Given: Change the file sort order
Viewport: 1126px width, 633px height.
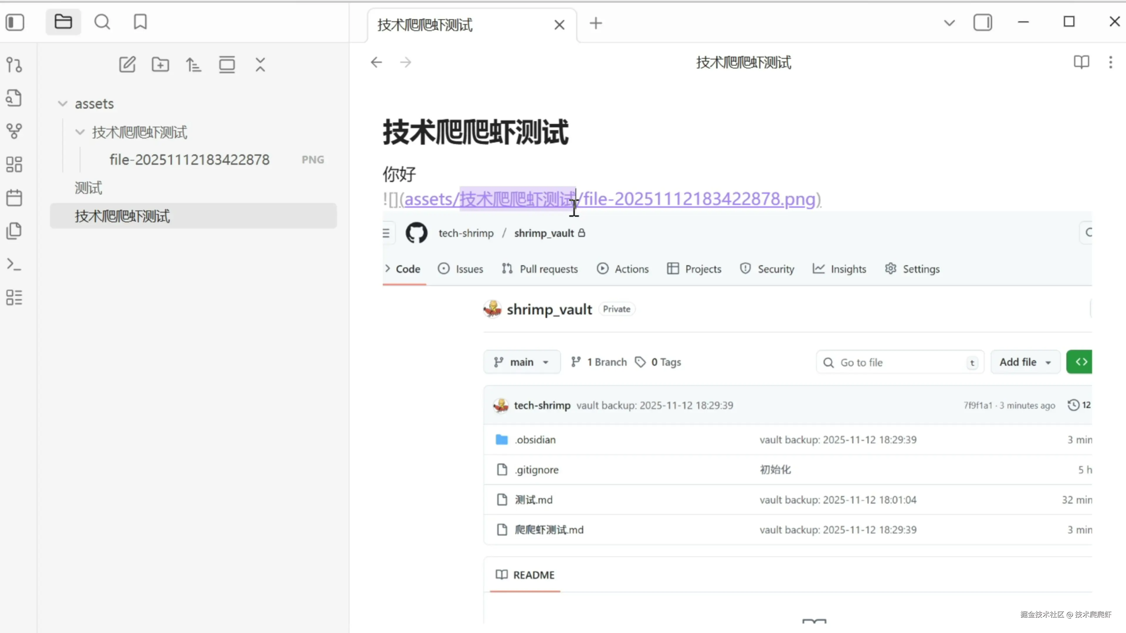Looking at the screenshot, I should tap(194, 65).
